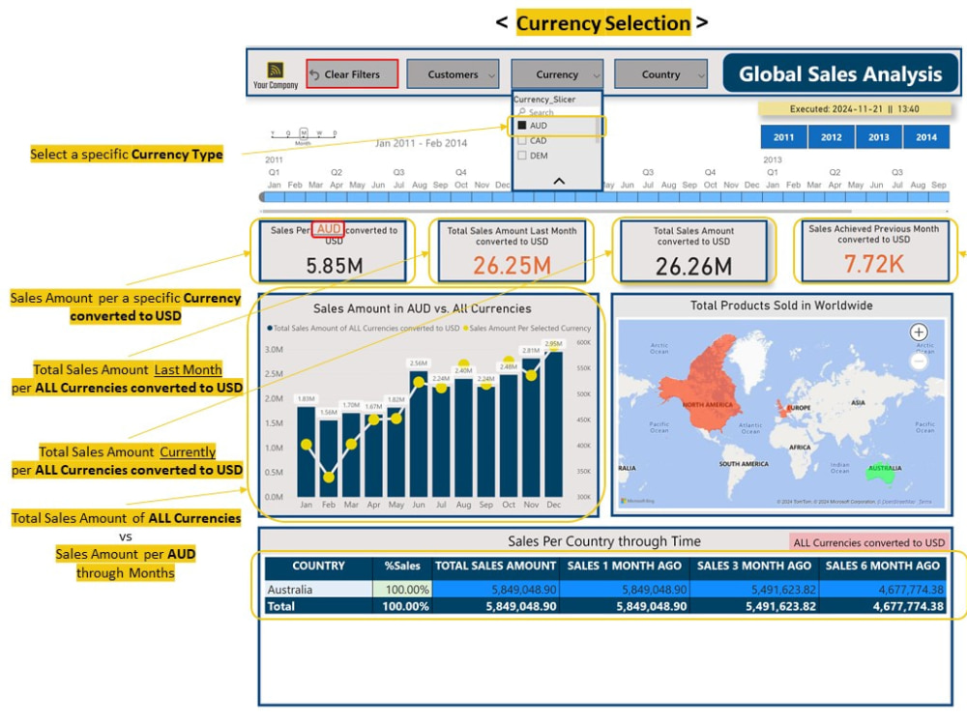Filter by year 2011 button
The width and height of the screenshot is (967, 725).
coord(784,137)
